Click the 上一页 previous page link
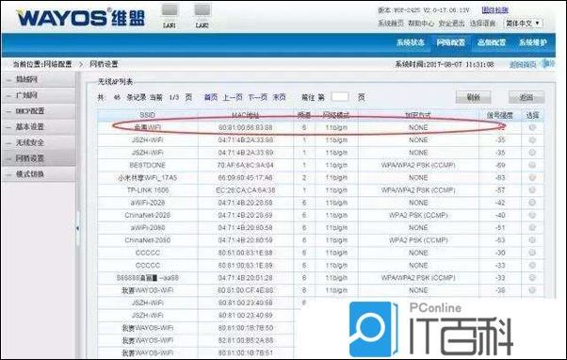567x360 pixels. pos(232,97)
